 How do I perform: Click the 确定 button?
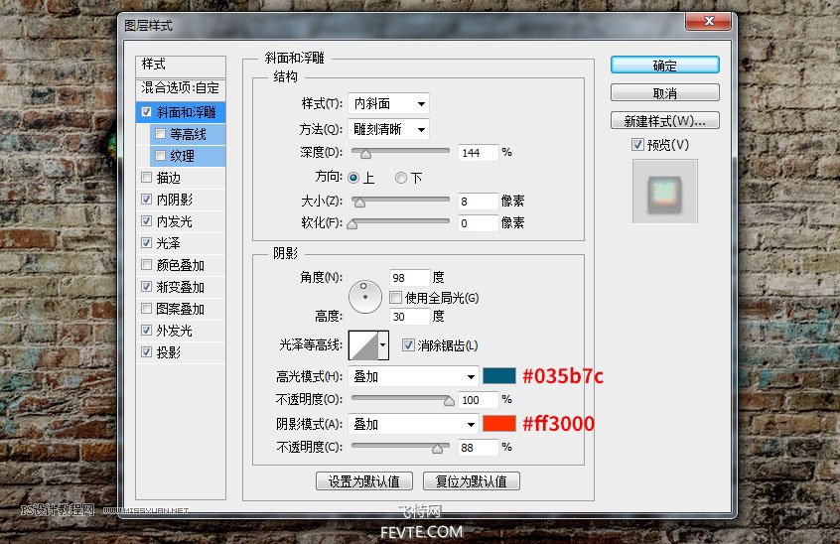coord(665,66)
